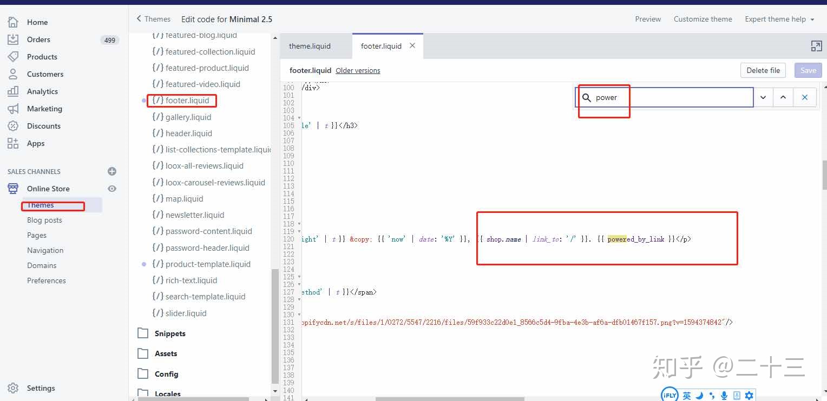
Task: Close the code search box
Action: (x=805, y=98)
